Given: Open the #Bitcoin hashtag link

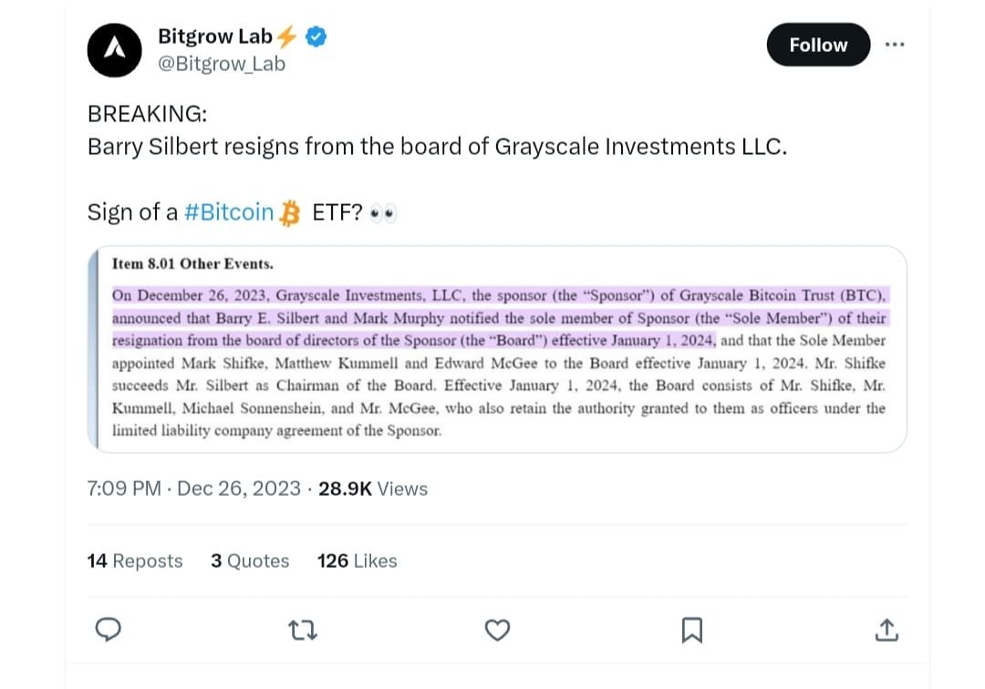Looking at the screenshot, I should 229,212.
